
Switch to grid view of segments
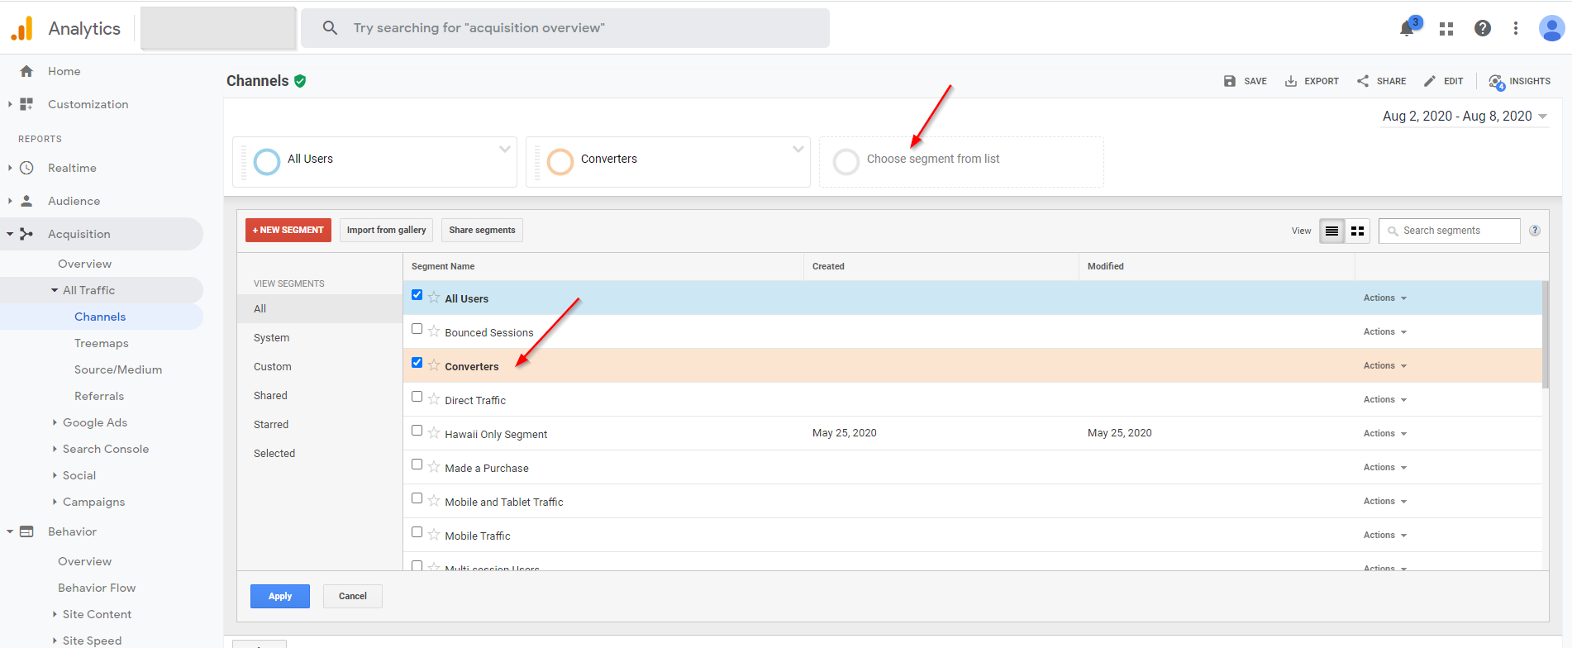pos(1357,231)
